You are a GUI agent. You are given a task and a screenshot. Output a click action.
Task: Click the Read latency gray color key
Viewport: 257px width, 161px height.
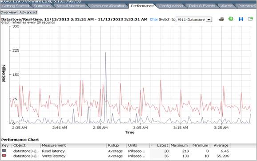(x=4, y=150)
